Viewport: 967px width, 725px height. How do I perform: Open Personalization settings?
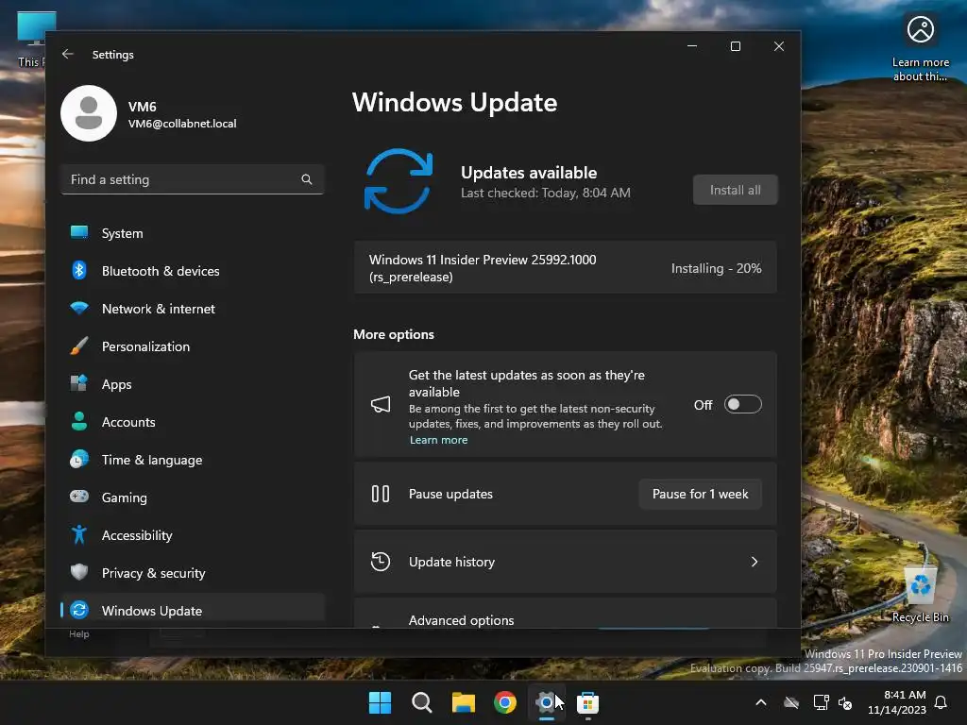click(x=193, y=346)
